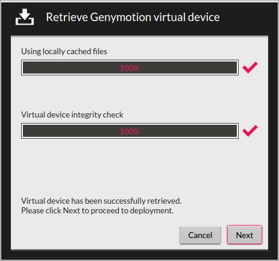Click the 100% text in integrity check bar

(130, 131)
